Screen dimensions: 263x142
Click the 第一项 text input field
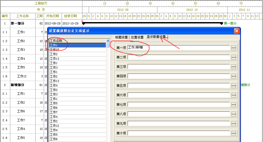pos(178,48)
